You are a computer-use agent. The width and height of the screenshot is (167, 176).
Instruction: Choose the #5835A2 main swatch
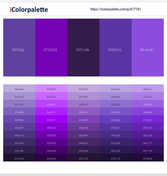[116, 48]
